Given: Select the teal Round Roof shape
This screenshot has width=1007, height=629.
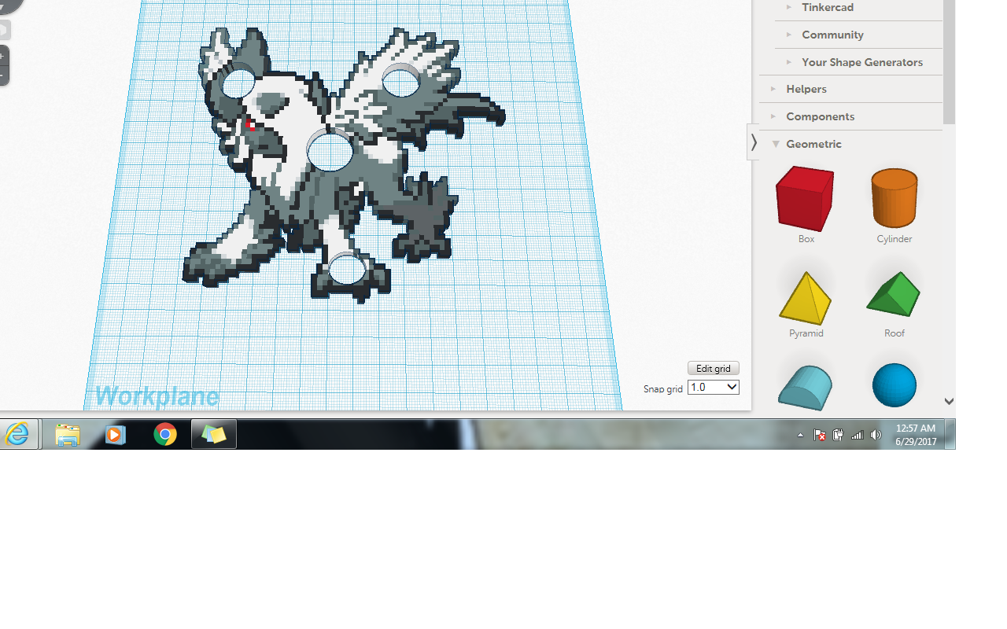Looking at the screenshot, I should [x=805, y=387].
